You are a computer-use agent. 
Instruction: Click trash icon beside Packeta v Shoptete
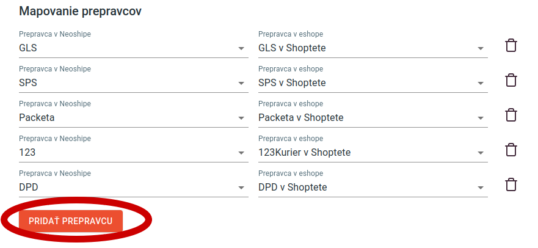coord(511,115)
